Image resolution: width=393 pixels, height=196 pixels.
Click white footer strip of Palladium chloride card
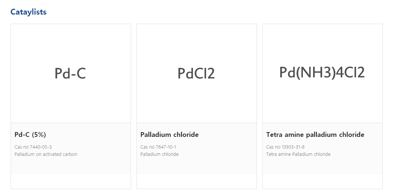coord(196,181)
